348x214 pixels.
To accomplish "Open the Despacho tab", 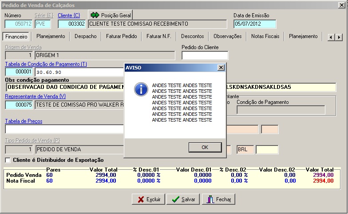I will [x=85, y=36].
